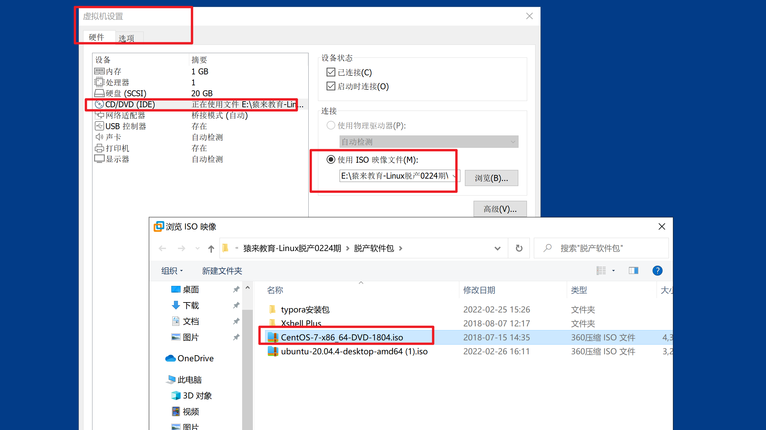Click the back arrow in browse dialog

pos(162,248)
